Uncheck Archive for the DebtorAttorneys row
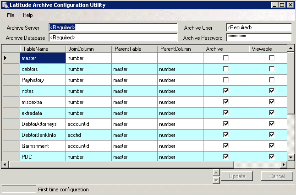 click(x=226, y=124)
